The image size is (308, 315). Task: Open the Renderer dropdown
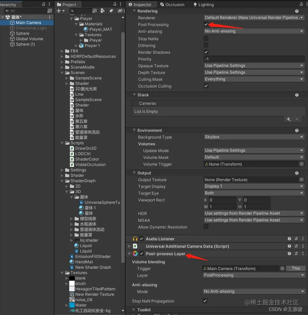coord(254,18)
